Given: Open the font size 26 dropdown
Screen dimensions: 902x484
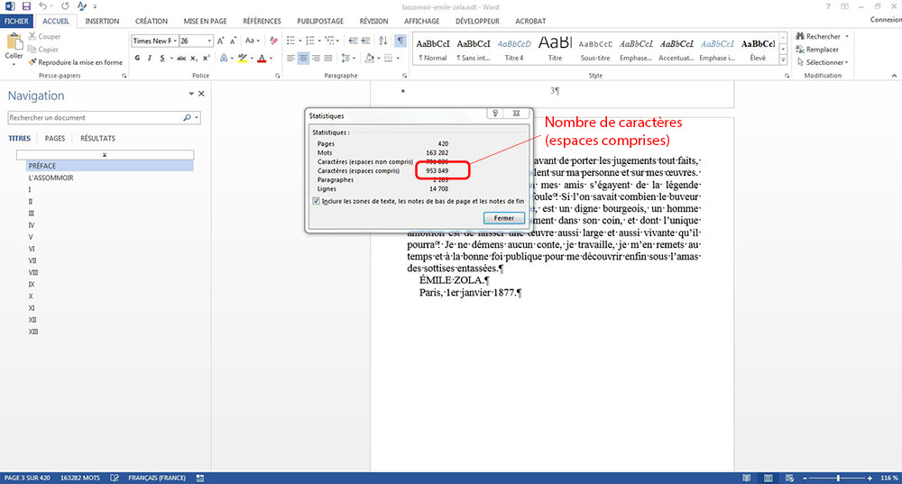Looking at the screenshot, I should (209, 41).
